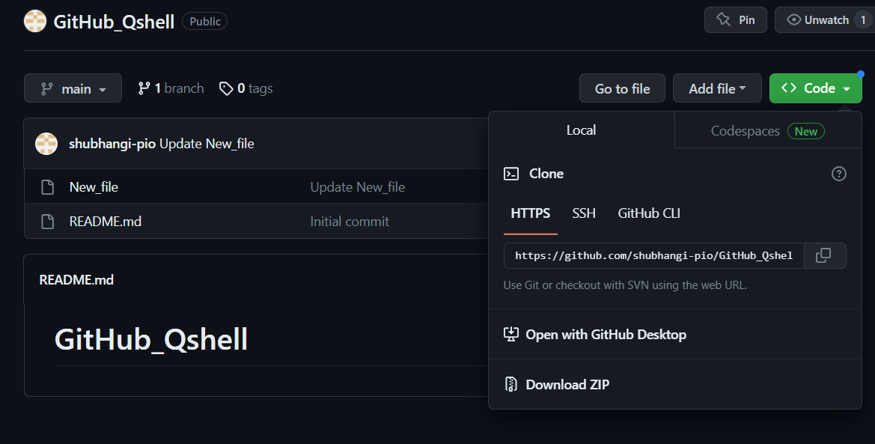
Task: Open the main branch dropdown
Action: coord(73,89)
